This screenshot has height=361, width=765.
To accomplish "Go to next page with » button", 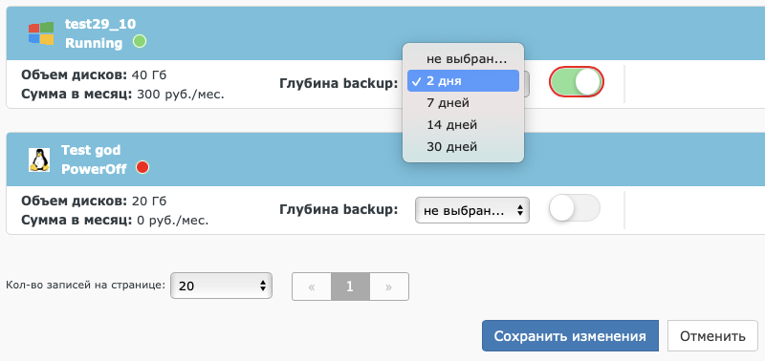I will coord(389,287).
